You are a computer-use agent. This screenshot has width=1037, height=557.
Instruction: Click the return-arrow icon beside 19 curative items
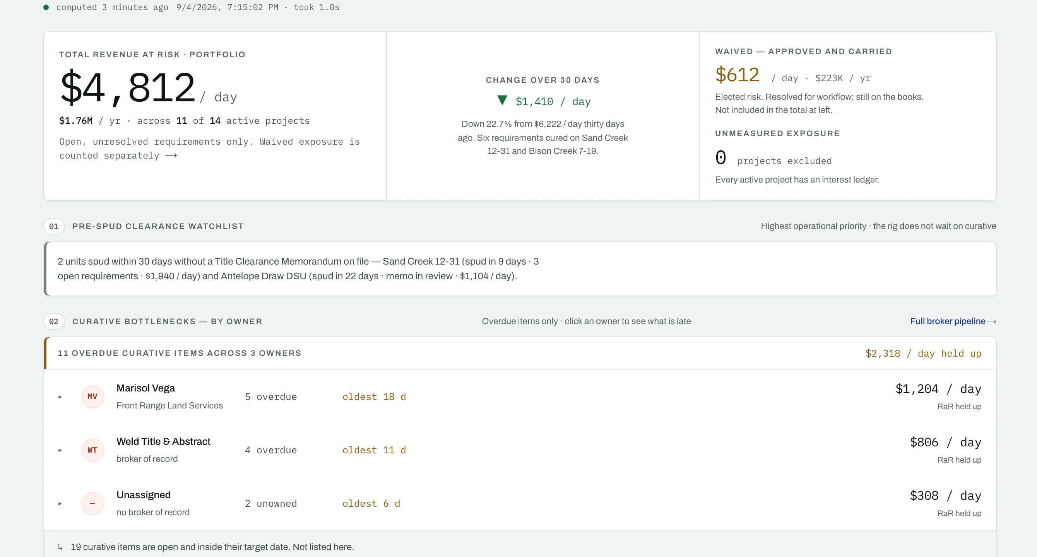(x=60, y=547)
